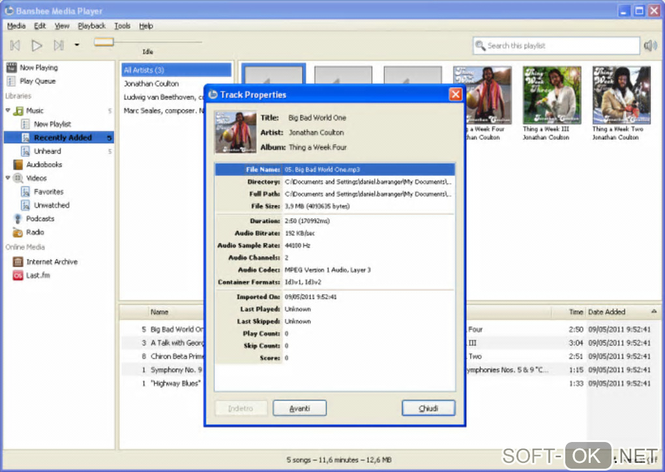The width and height of the screenshot is (665, 472).
Task: Open the Tools menu
Action: click(122, 26)
